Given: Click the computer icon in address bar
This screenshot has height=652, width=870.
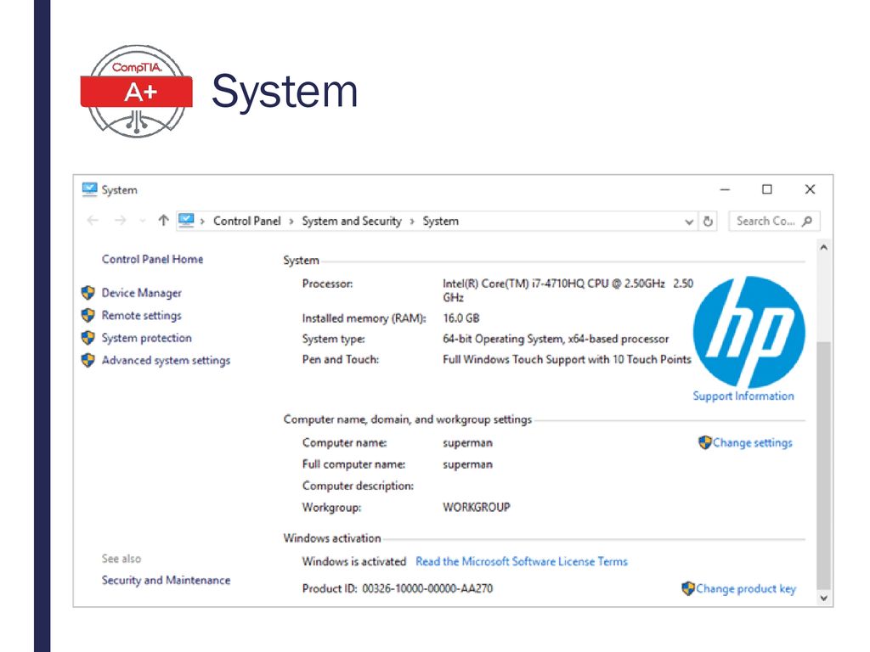Looking at the screenshot, I should [186, 221].
